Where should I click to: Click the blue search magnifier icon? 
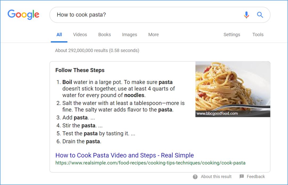tap(260, 15)
